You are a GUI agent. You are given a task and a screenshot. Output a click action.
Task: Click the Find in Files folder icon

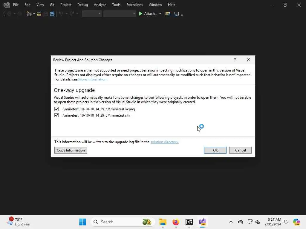[168, 14]
